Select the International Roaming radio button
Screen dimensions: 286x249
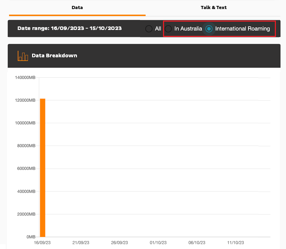tap(209, 29)
